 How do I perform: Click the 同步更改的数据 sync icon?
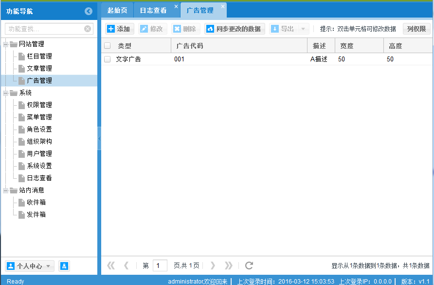(209, 28)
